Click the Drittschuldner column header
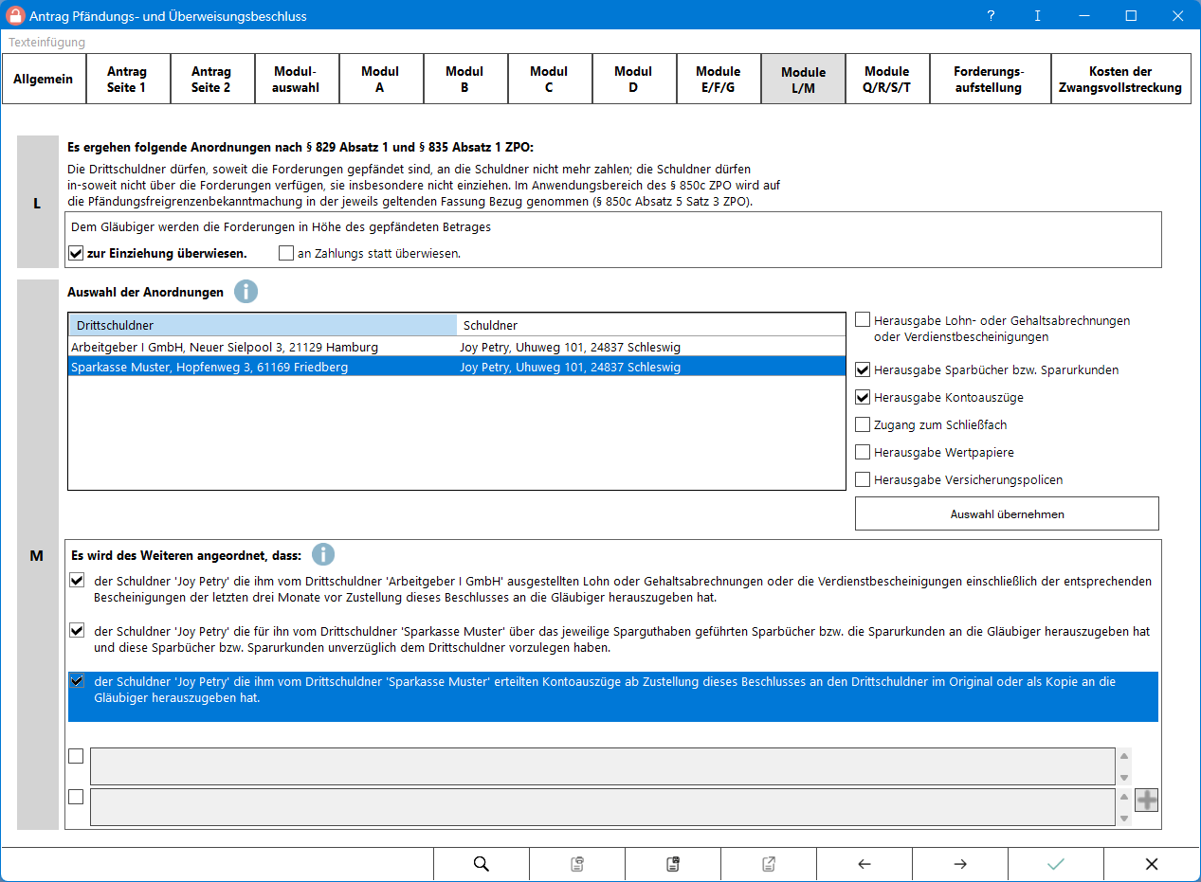Screen dimensions: 1201x882 263,325
